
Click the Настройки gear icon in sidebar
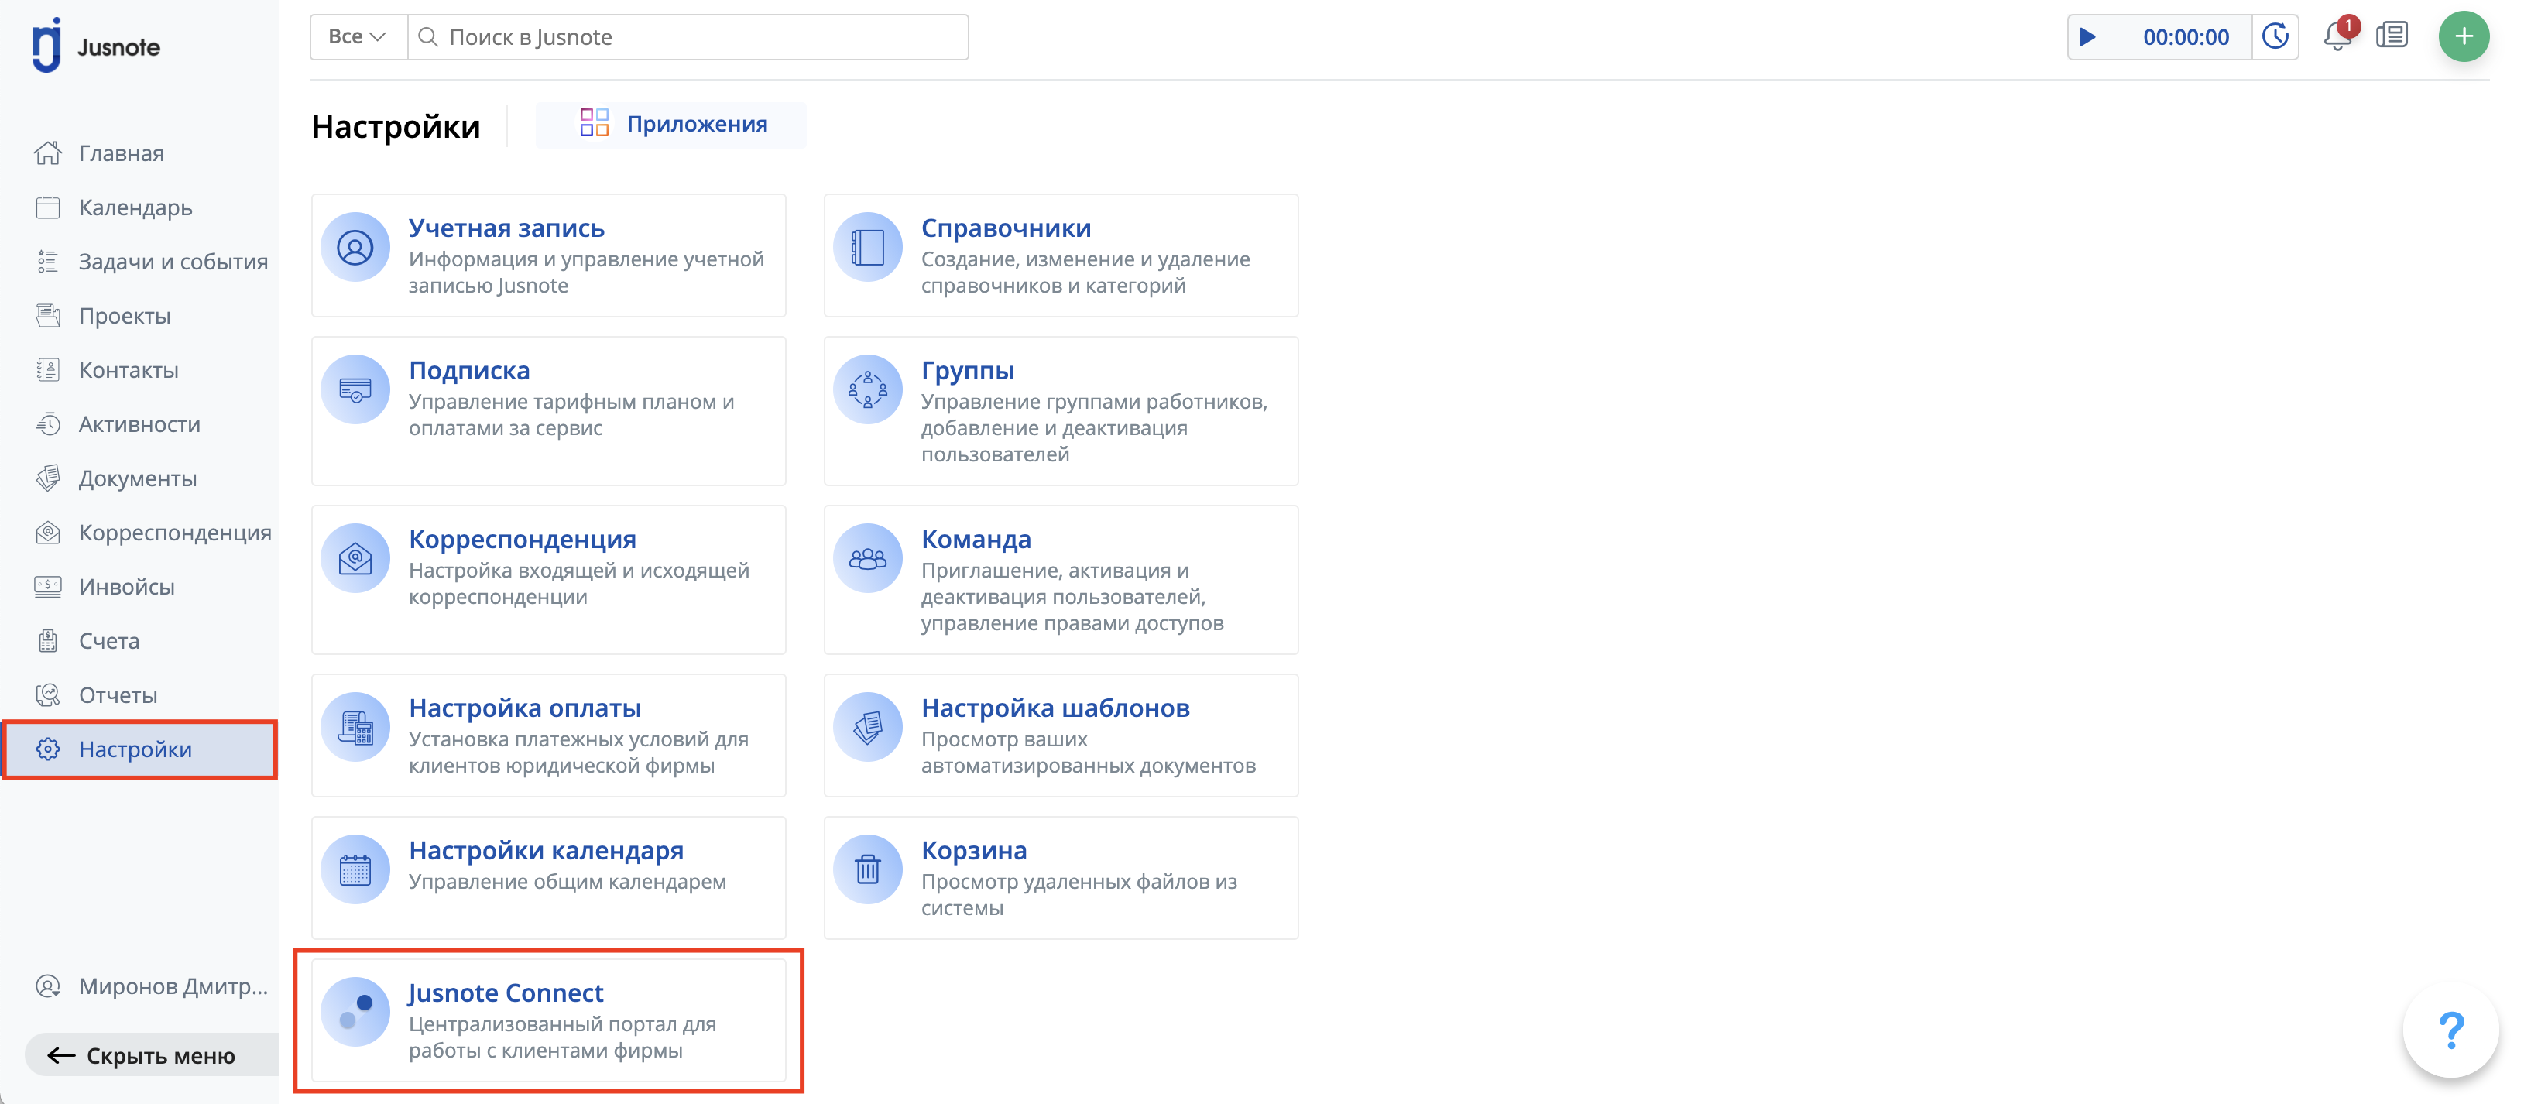(48, 749)
